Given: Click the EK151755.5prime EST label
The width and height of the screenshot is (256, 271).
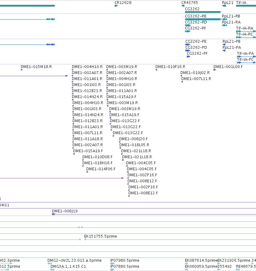Looking at the screenshot, I should click(x=100, y=236).
